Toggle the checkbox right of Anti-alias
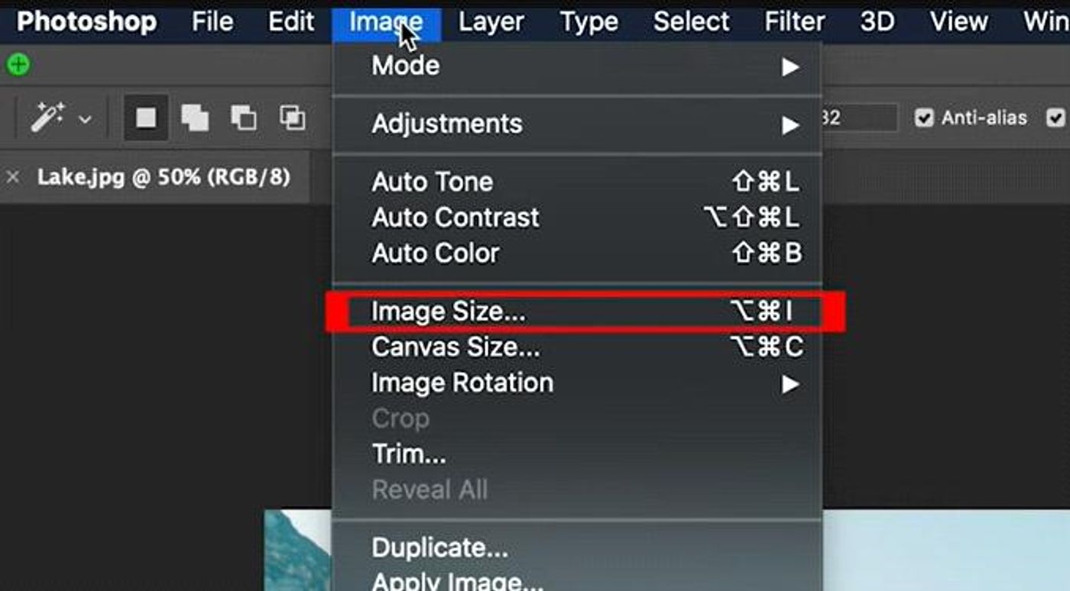The width and height of the screenshot is (1070, 591). [x=1056, y=118]
